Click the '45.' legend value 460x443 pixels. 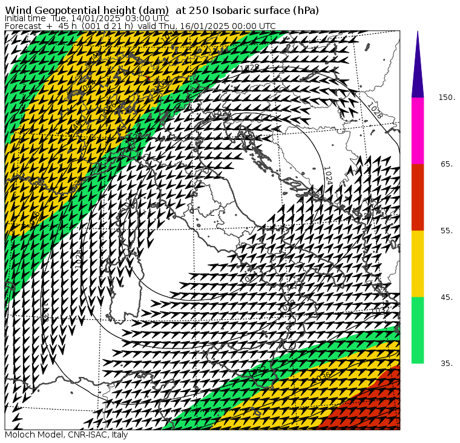coord(447,298)
